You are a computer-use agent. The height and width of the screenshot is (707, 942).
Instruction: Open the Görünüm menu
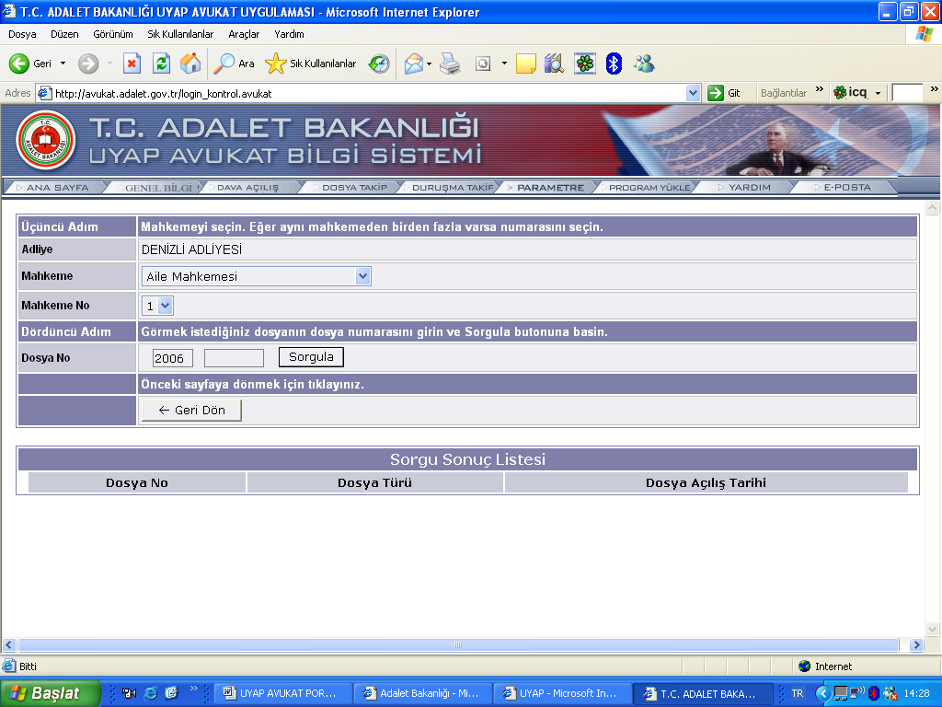click(113, 34)
